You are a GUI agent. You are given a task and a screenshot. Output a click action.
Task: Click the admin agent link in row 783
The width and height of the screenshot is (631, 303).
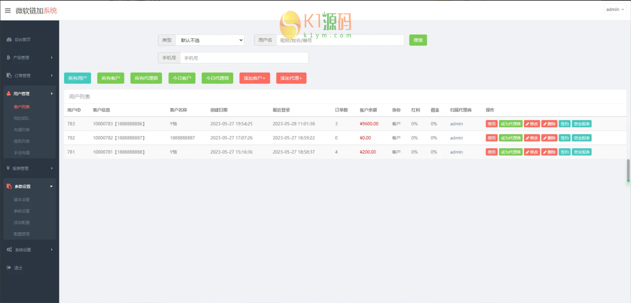pos(456,124)
